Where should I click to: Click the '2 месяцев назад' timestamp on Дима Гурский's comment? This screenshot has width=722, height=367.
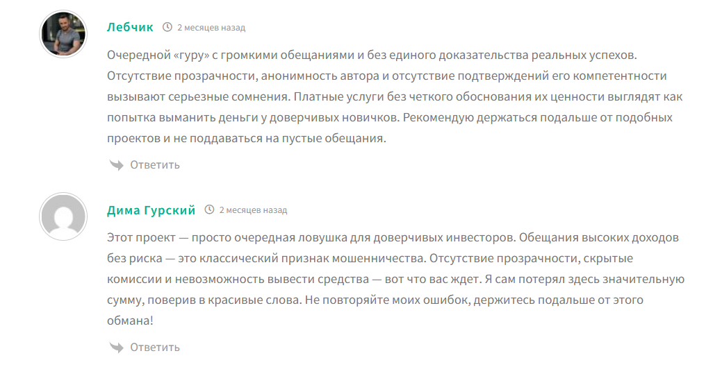pyautogui.click(x=253, y=210)
